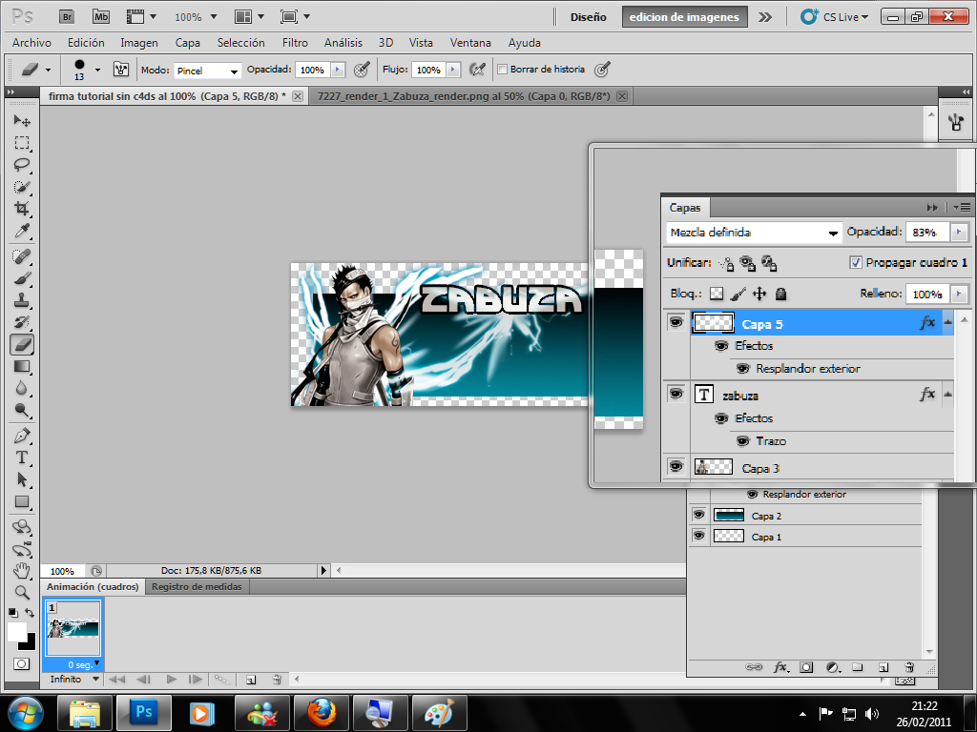
Task: Toggle Trazo effect visibility on zabuza layer
Action: [742, 441]
